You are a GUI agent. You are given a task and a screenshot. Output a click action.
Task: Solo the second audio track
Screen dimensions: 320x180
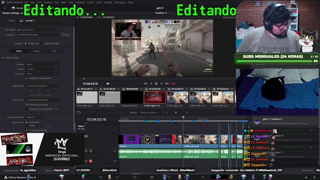point(86,161)
